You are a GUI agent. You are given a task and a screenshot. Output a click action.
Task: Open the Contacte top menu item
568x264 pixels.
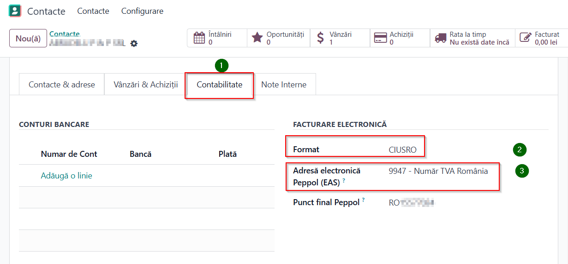(93, 11)
